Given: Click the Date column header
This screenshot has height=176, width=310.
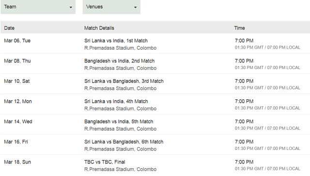Looking at the screenshot, I should pos(9,28).
